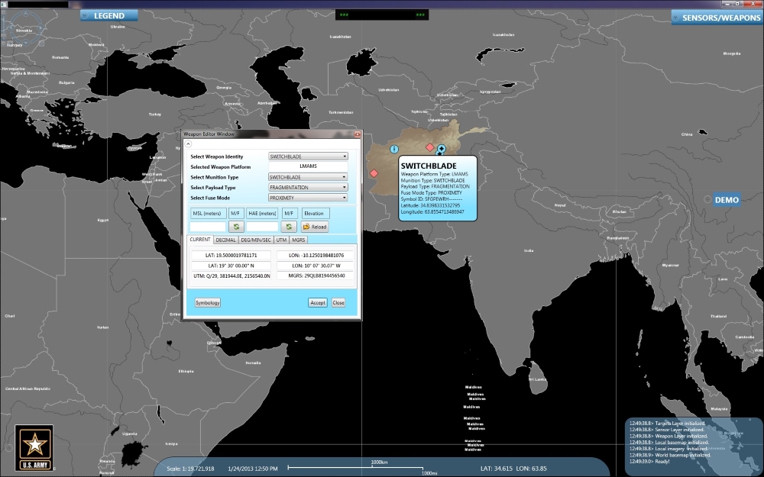Click the MSL altitude input field
This screenshot has height=477, width=764.
[208, 227]
